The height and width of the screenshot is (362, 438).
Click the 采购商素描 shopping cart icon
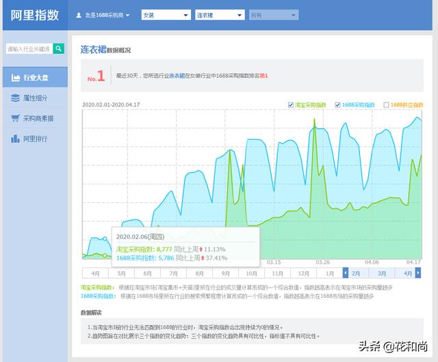pos(15,119)
